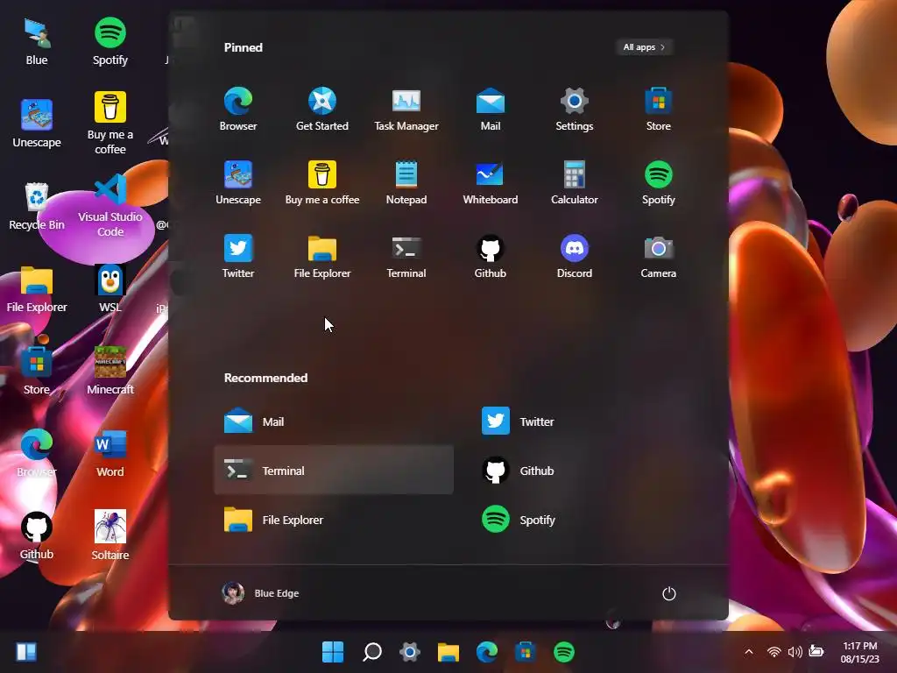
Task: Open the widgets panel on taskbar
Action: click(x=26, y=651)
